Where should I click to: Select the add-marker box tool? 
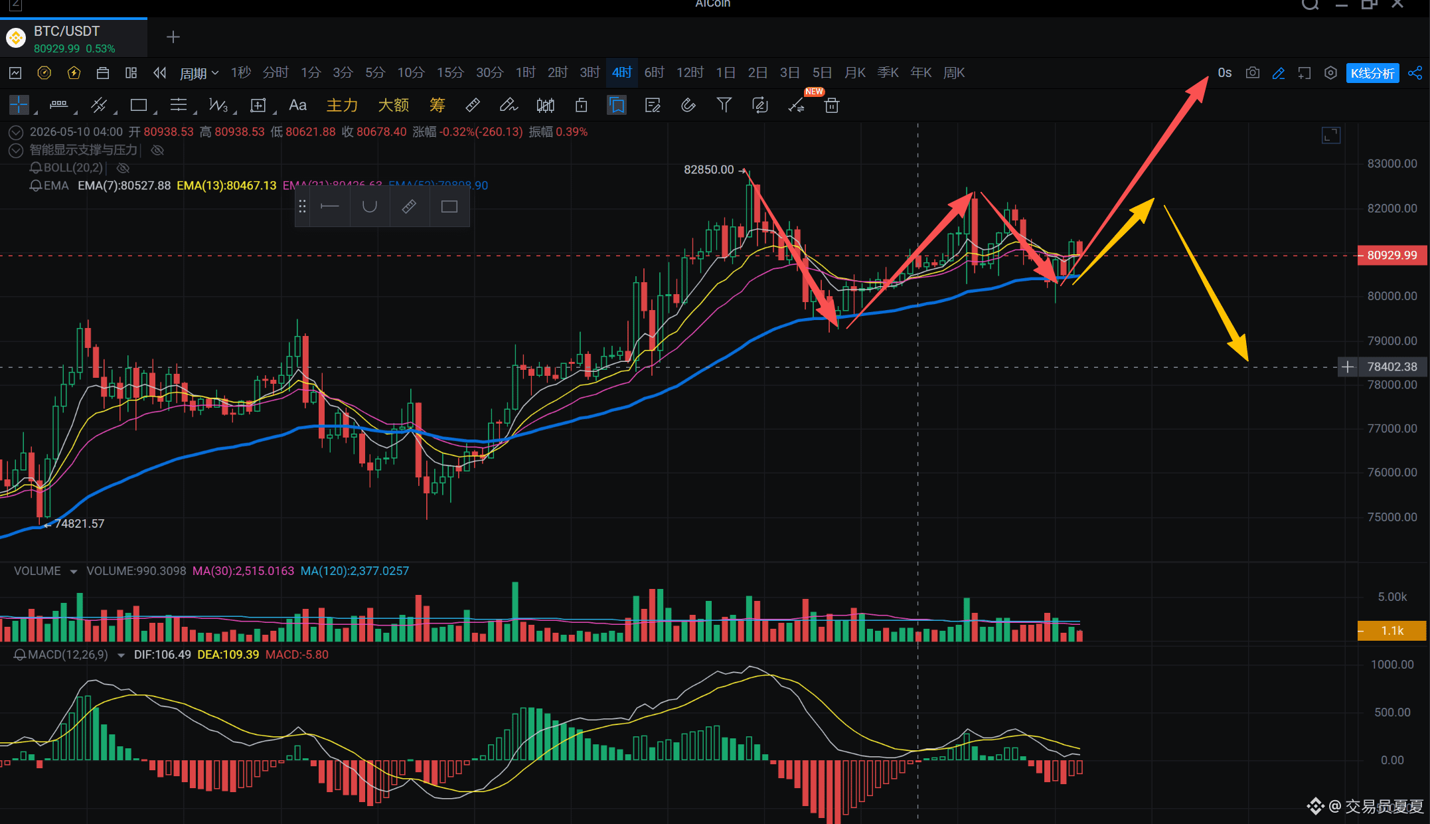(x=258, y=105)
